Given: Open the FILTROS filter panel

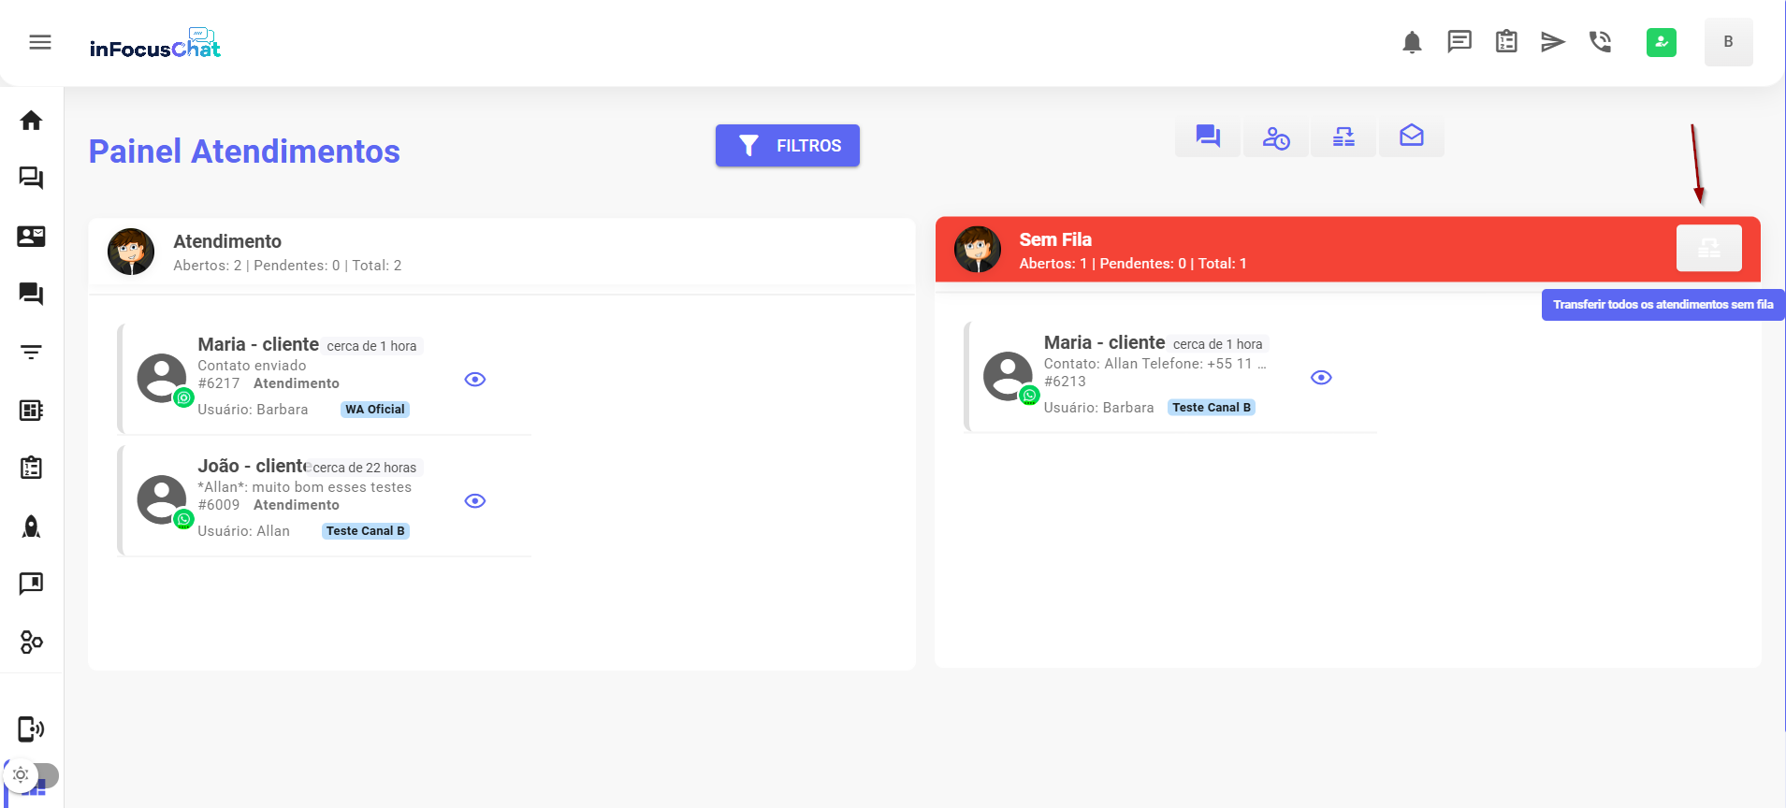Looking at the screenshot, I should (x=787, y=146).
